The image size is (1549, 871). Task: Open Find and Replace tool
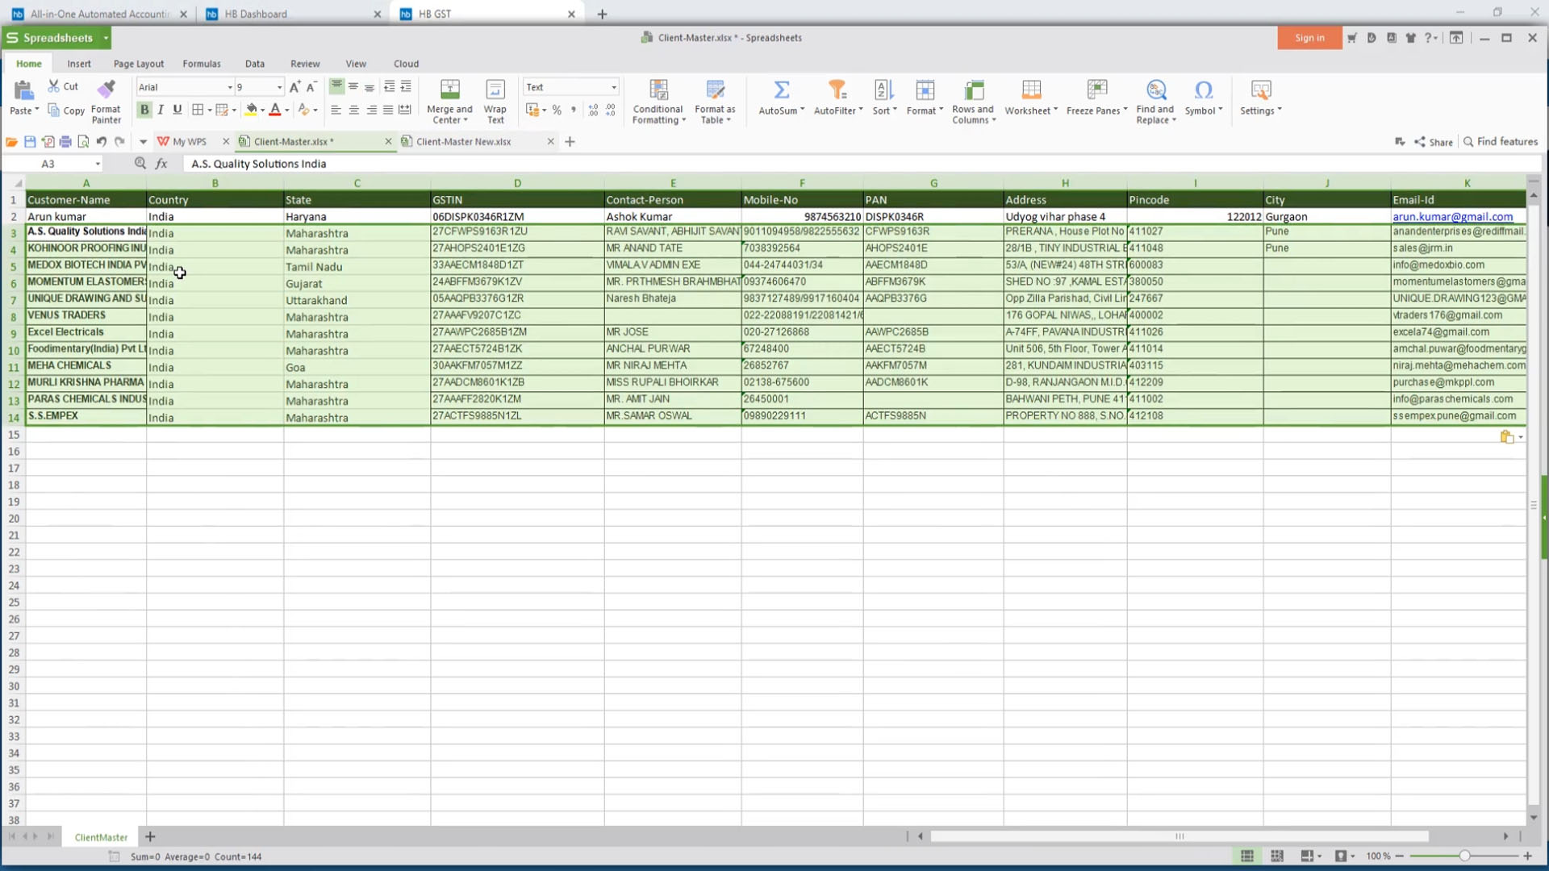[x=1155, y=90]
